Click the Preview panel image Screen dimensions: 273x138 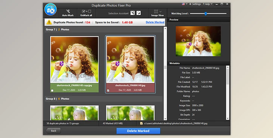tap(198, 41)
